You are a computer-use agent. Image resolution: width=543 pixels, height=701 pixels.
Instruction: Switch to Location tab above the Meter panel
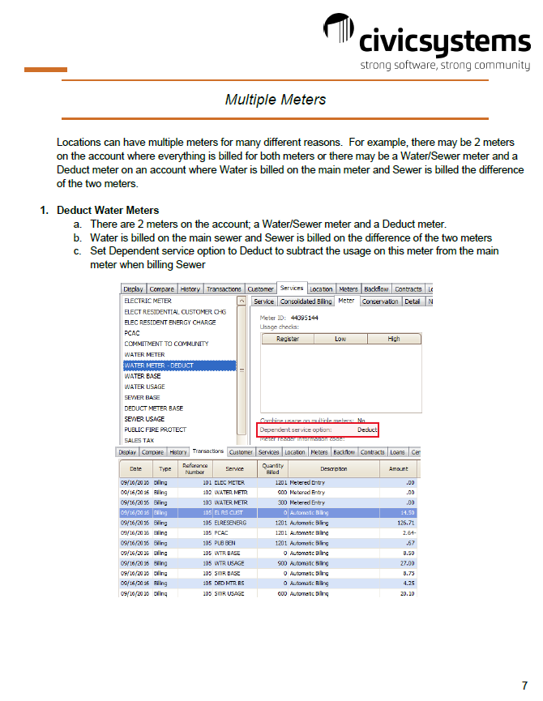pos(321,289)
